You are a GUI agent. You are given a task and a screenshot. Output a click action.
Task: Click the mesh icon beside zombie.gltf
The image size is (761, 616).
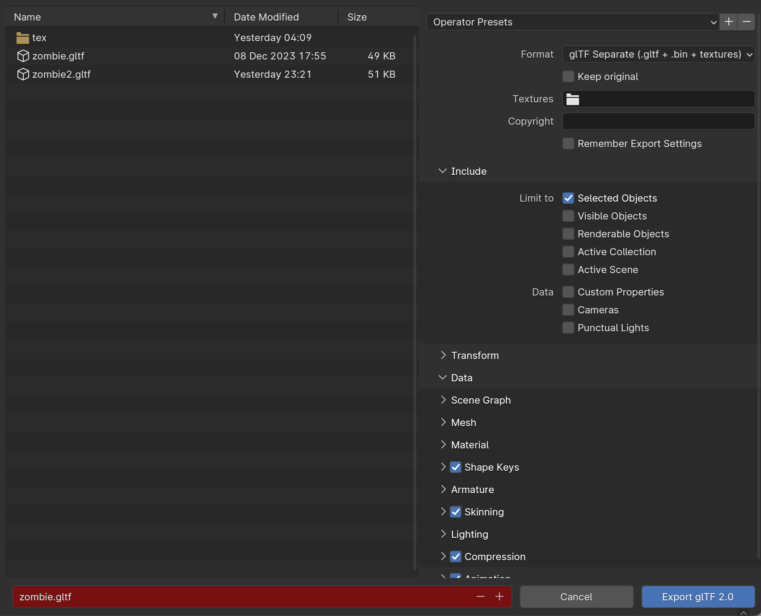22,56
